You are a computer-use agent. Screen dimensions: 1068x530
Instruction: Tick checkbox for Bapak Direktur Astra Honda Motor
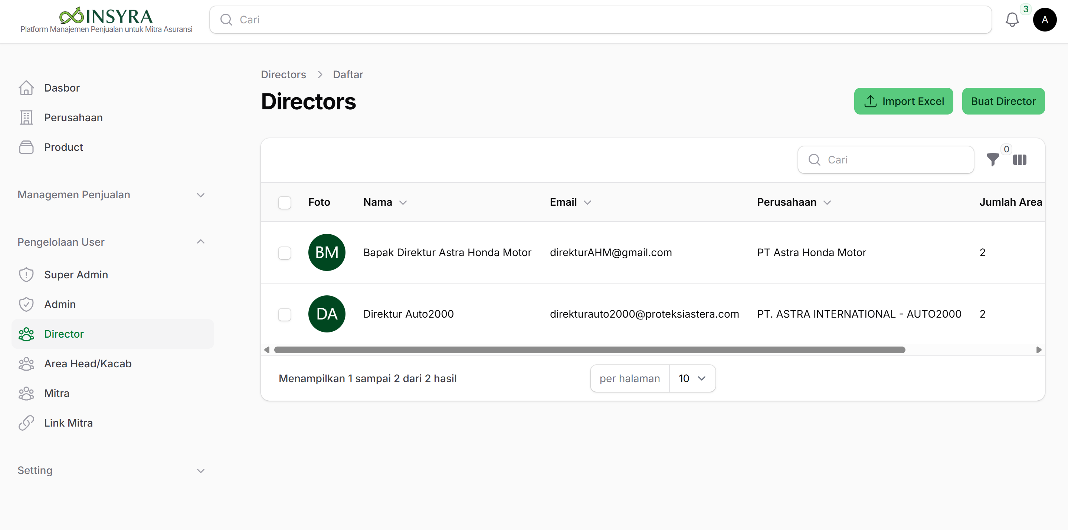point(284,253)
